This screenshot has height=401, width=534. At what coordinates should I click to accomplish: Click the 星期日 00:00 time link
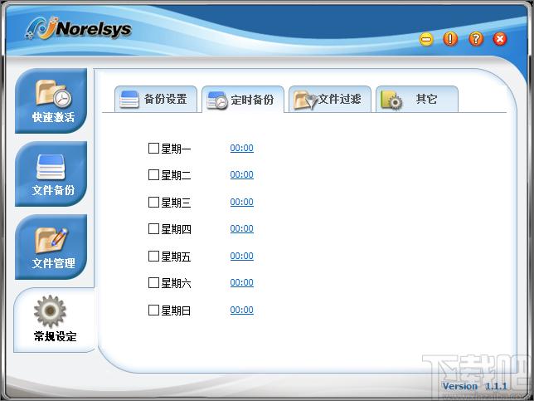242,310
